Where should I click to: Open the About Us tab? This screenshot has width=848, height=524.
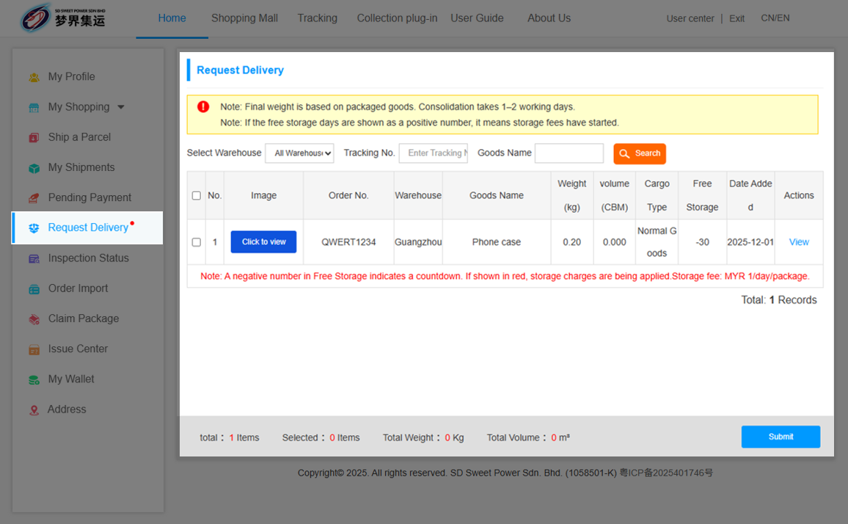click(549, 18)
